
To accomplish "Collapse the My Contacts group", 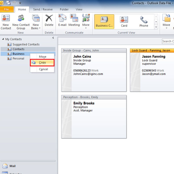I will pos(3,39).
